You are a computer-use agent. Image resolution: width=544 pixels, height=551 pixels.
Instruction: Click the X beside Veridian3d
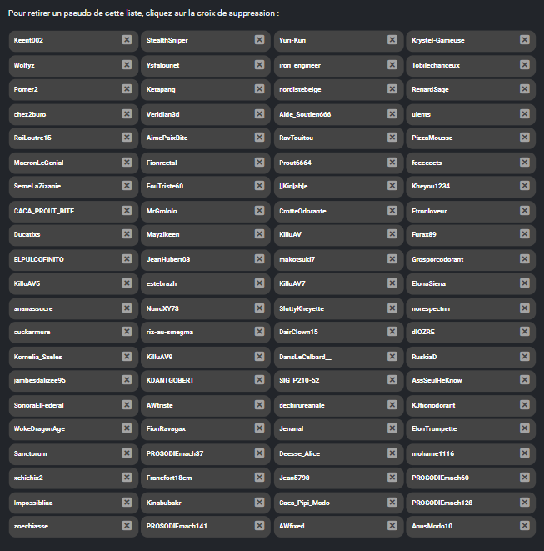click(x=259, y=113)
